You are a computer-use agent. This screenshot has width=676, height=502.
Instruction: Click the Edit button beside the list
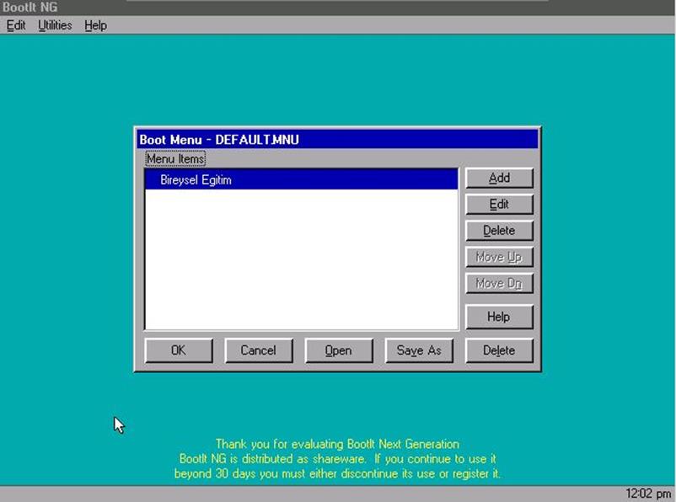click(499, 204)
